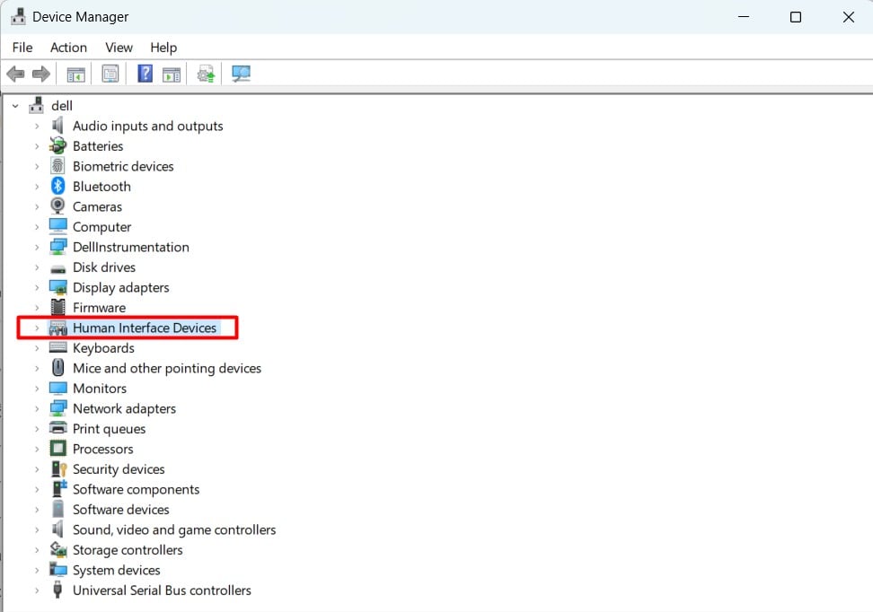873x612 pixels.
Task: Click the Monitors category icon
Action: pos(57,388)
